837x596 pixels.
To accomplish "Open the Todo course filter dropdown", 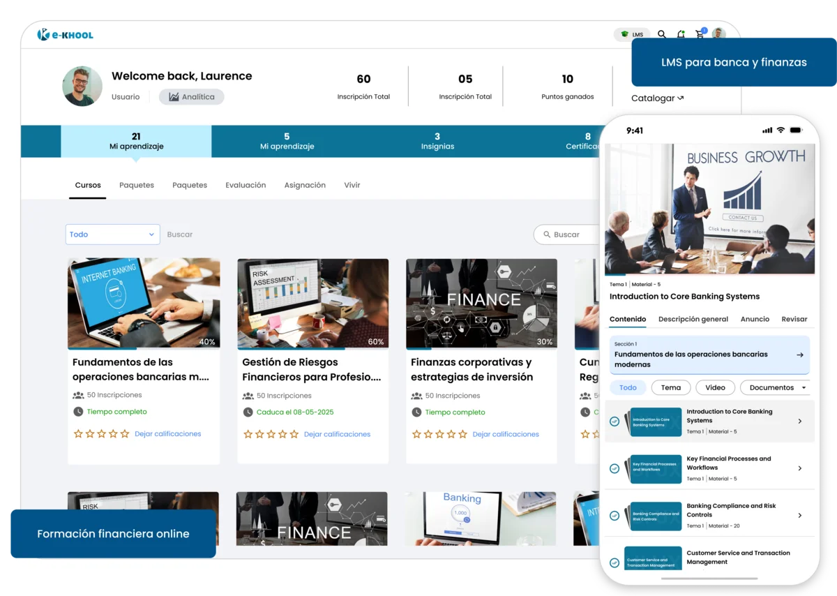I will tap(112, 234).
